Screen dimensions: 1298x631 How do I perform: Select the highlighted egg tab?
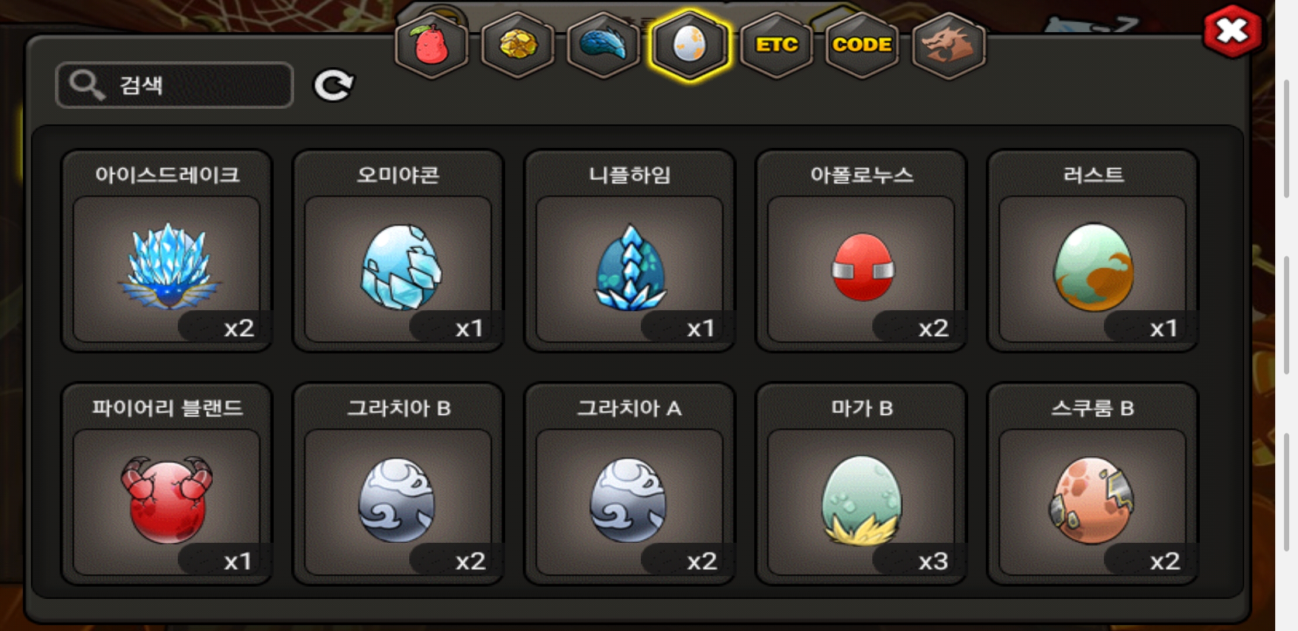coord(690,46)
